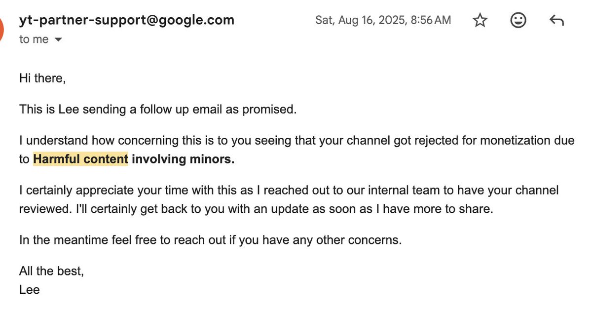This screenshot has width=592, height=313.
Task: Select the yt-partner-support@google.com sender address
Action: click(127, 21)
